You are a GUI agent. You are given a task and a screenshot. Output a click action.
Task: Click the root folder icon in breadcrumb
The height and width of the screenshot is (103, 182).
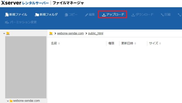click(x=51, y=33)
